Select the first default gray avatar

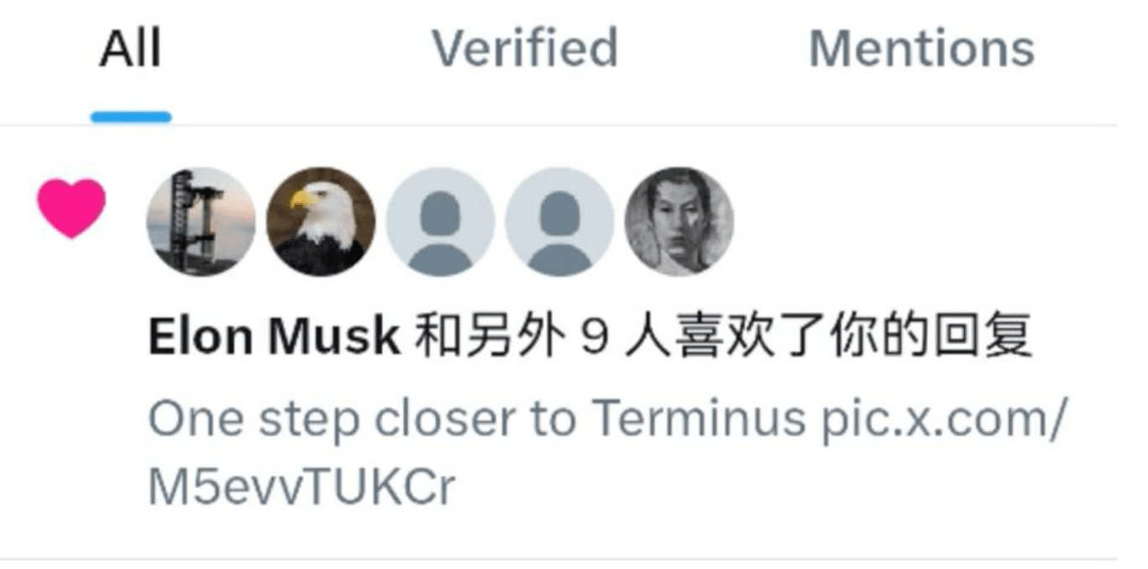coord(440,221)
